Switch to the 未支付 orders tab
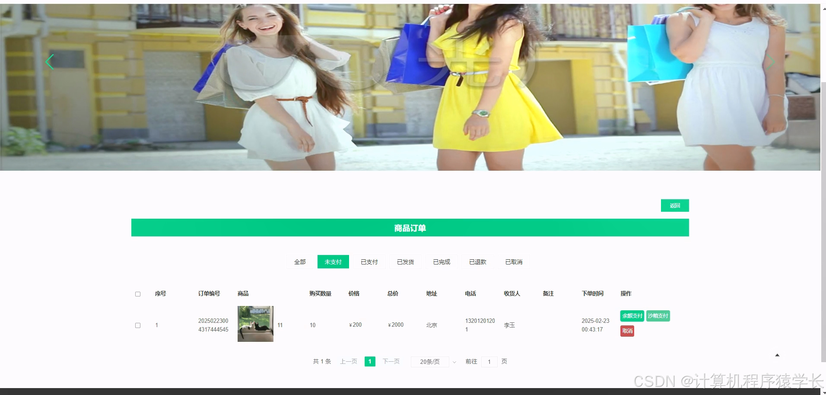The height and width of the screenshot is (395, 826). [x=333, y=262]
